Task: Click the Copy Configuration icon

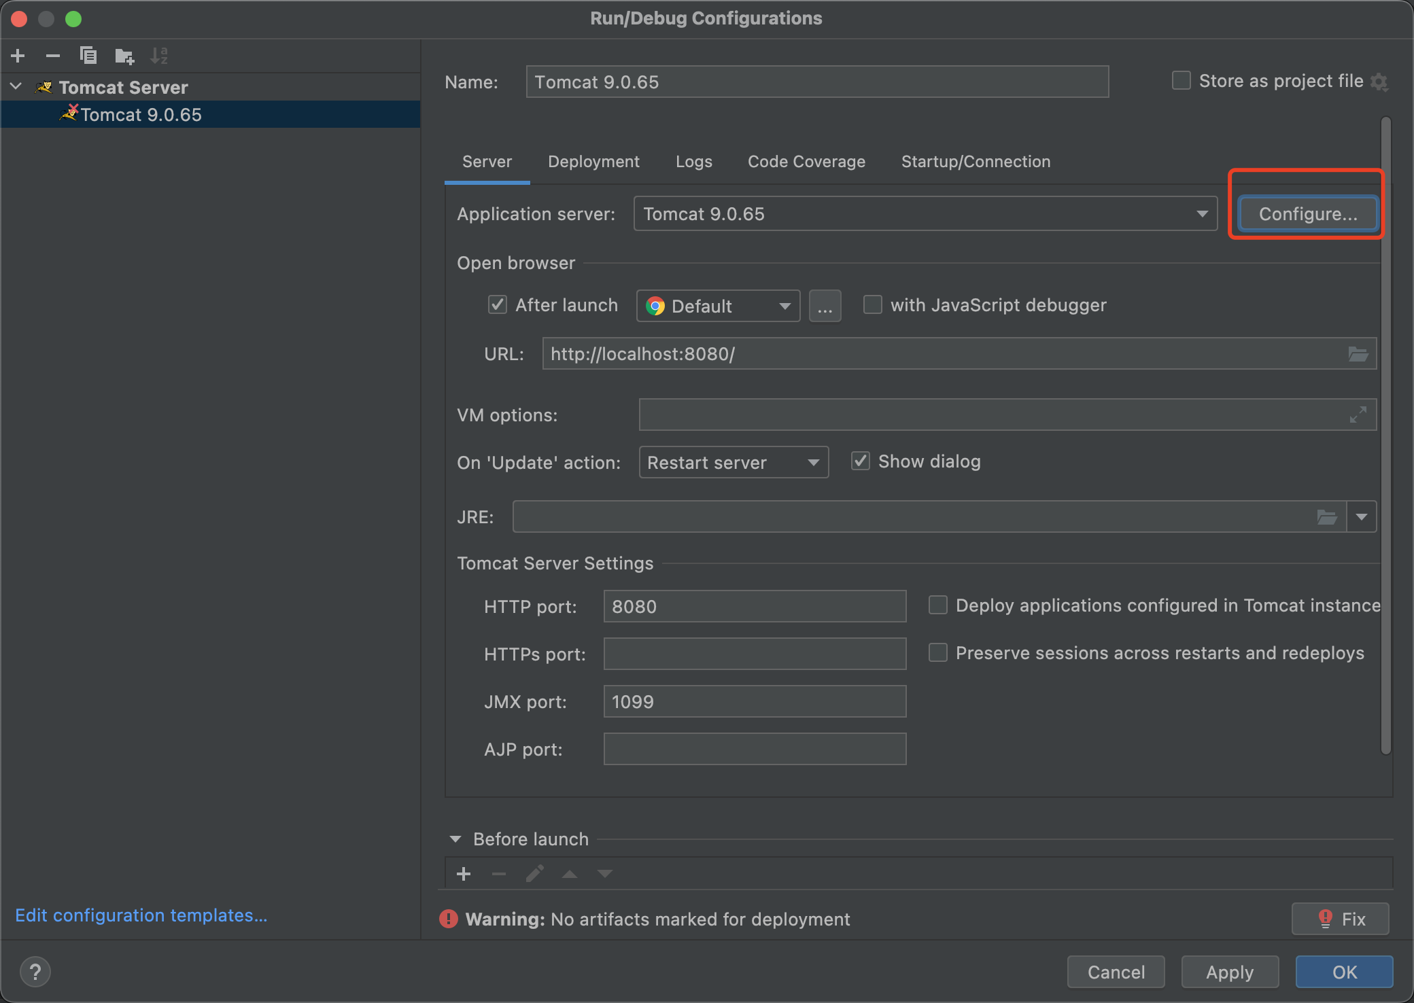Action: 88,56
